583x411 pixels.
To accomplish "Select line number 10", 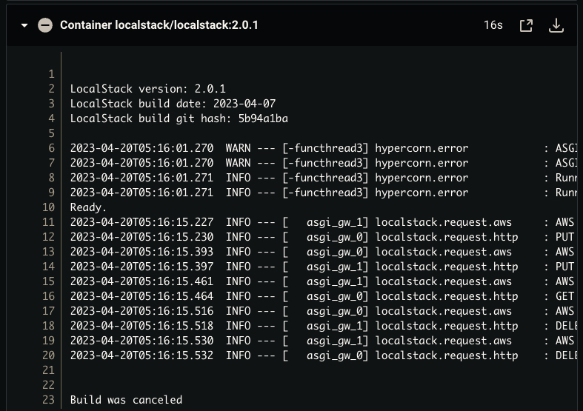I will tap(48, 207).
